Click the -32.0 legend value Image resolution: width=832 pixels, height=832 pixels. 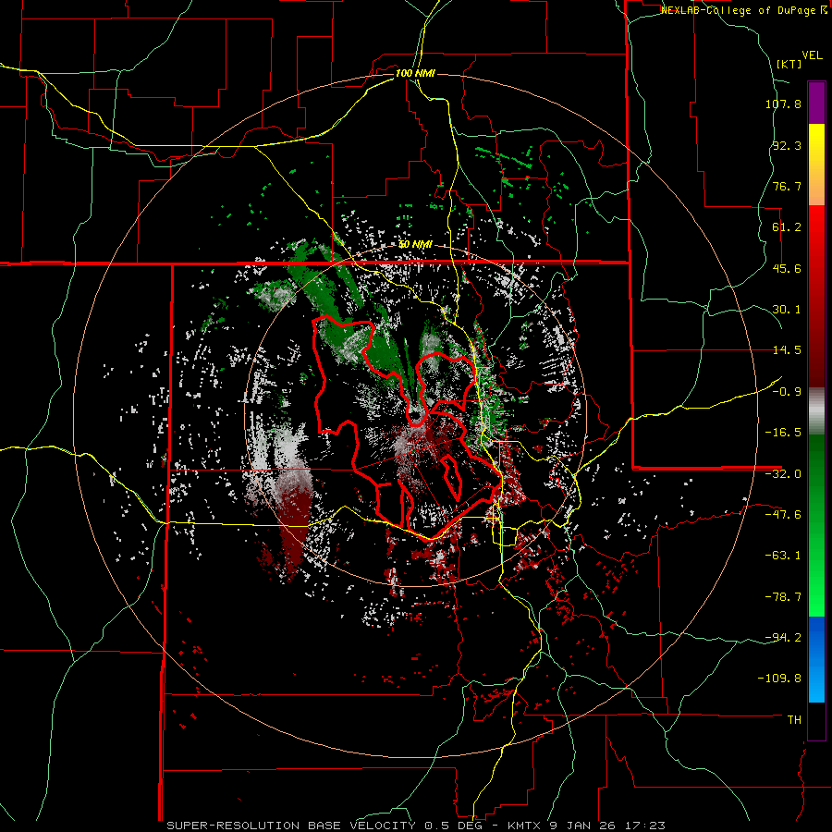click(x=783, y=474)
